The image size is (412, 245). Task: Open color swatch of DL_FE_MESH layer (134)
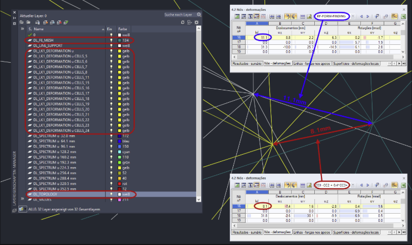[120, 41]
